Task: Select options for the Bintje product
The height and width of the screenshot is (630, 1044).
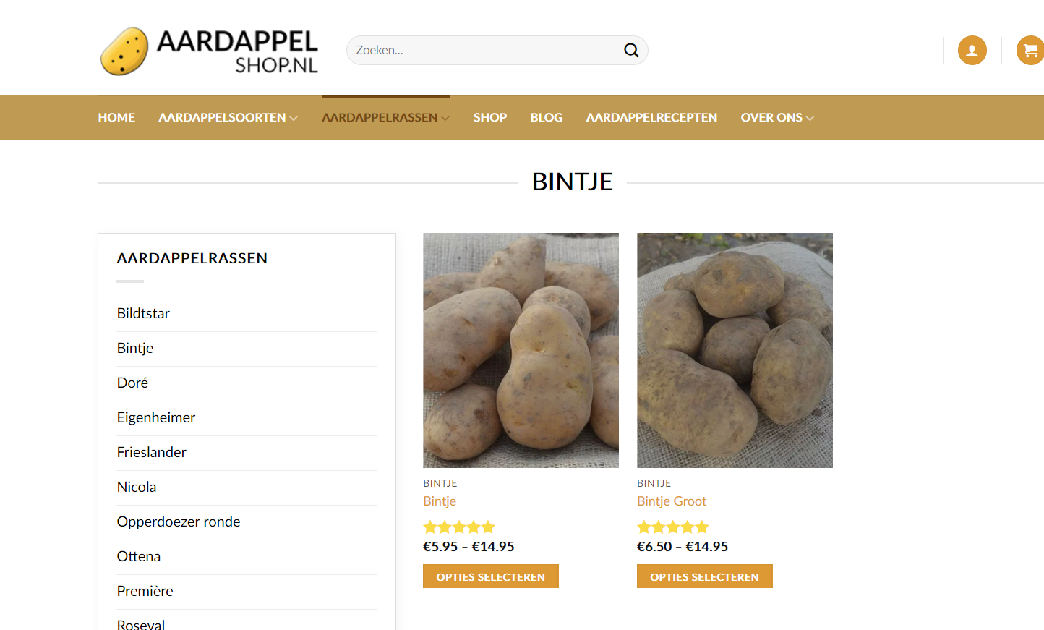Action: (491, 576)
